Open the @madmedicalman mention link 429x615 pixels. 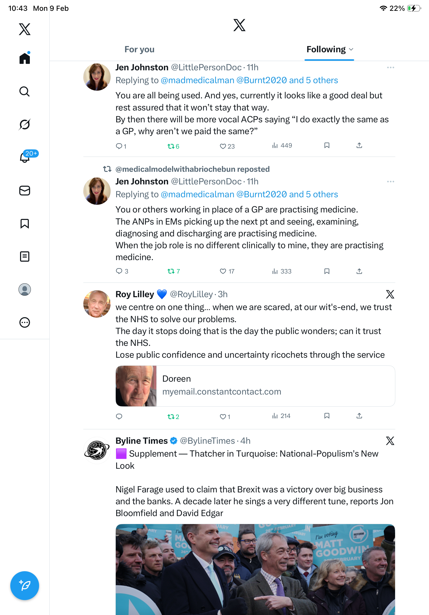tap(197, 80)
